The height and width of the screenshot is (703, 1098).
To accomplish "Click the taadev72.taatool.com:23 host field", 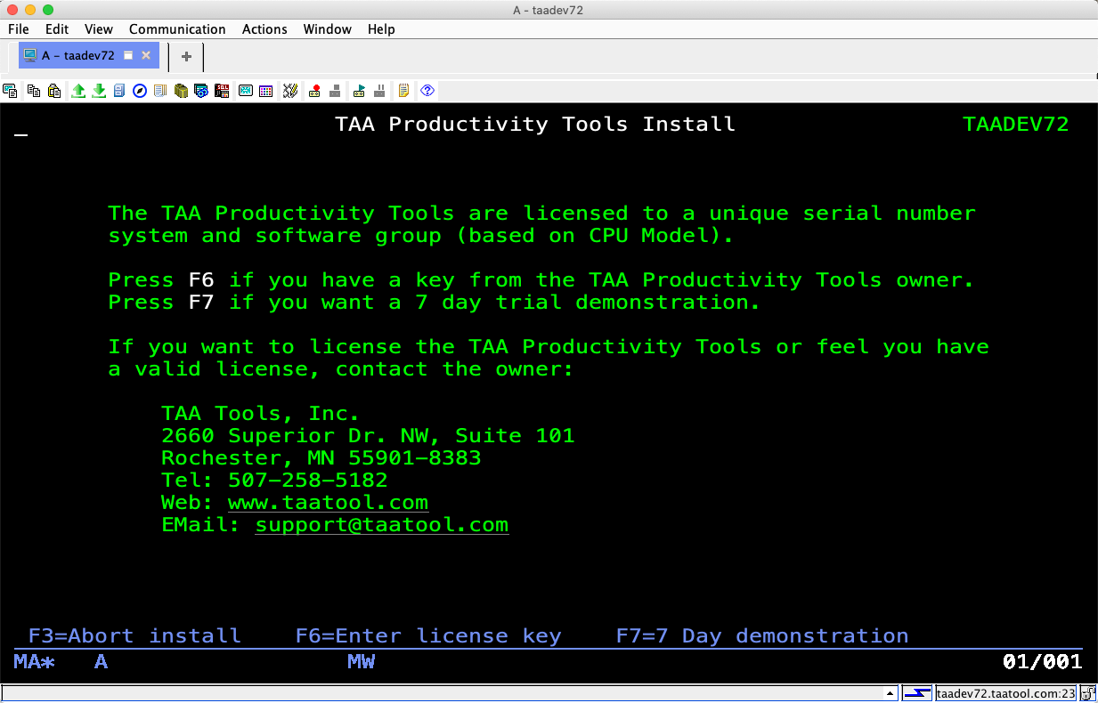I will click(x=1006, y=693).
